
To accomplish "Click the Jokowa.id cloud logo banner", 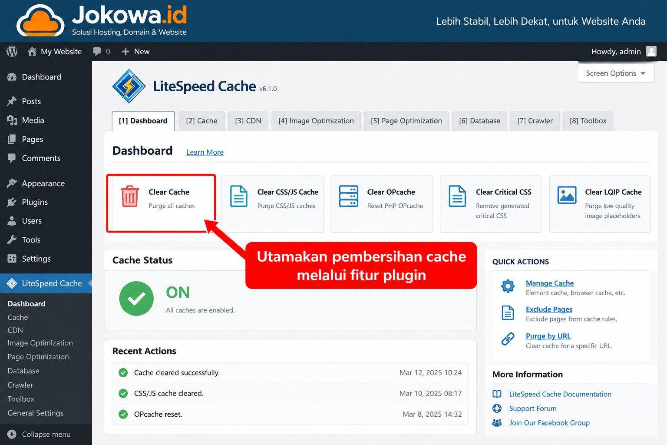I will coord(102,20).
